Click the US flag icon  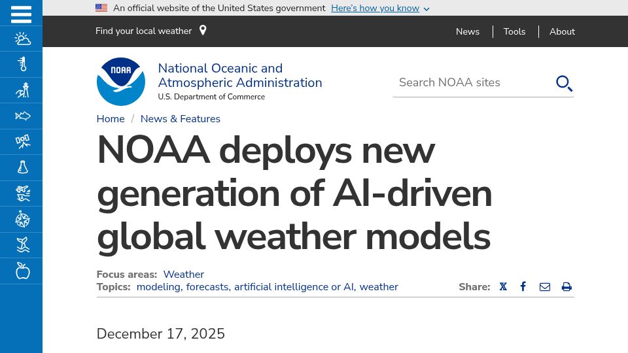click(x=101, y=8)
